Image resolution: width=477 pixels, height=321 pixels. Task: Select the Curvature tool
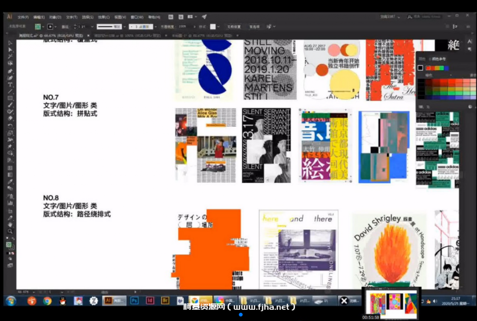(x=10, y=78)
